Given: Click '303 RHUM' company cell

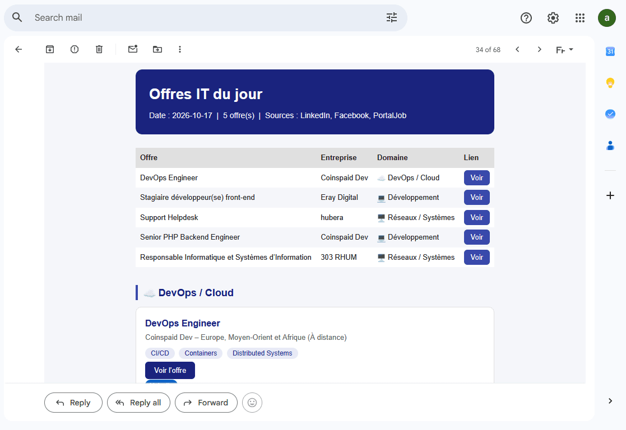Looking at the screenshot, I should pos(338,258).
